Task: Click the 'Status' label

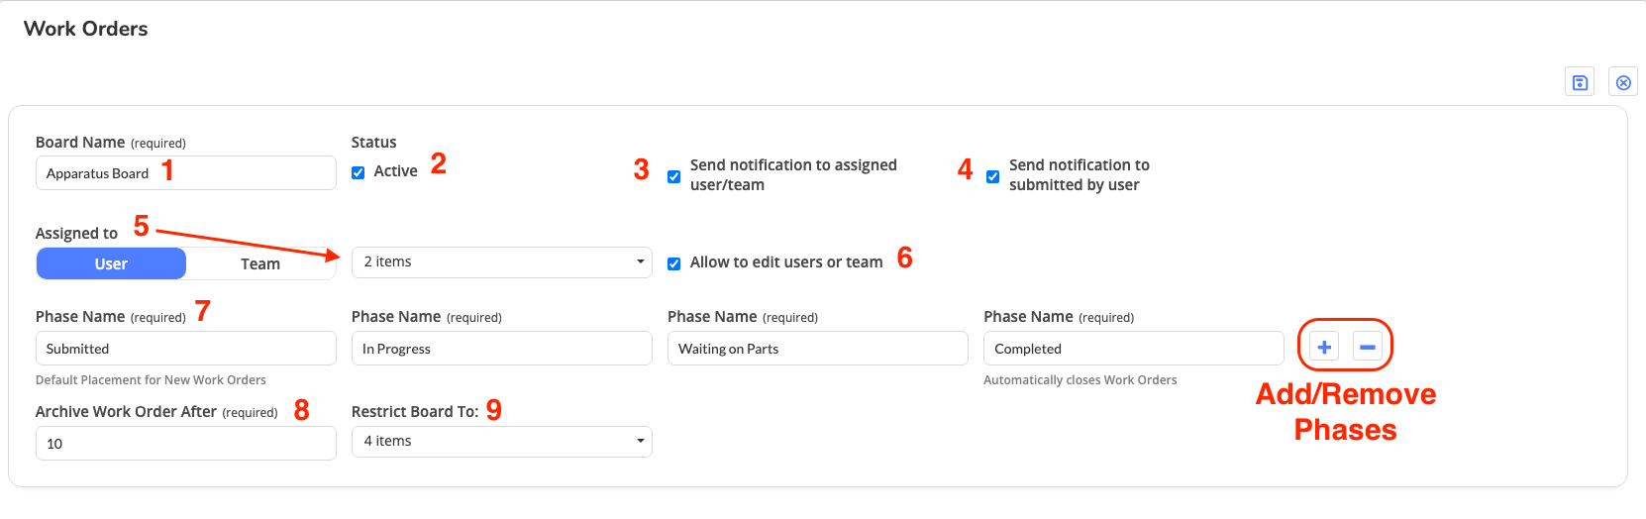Action: 373,142
